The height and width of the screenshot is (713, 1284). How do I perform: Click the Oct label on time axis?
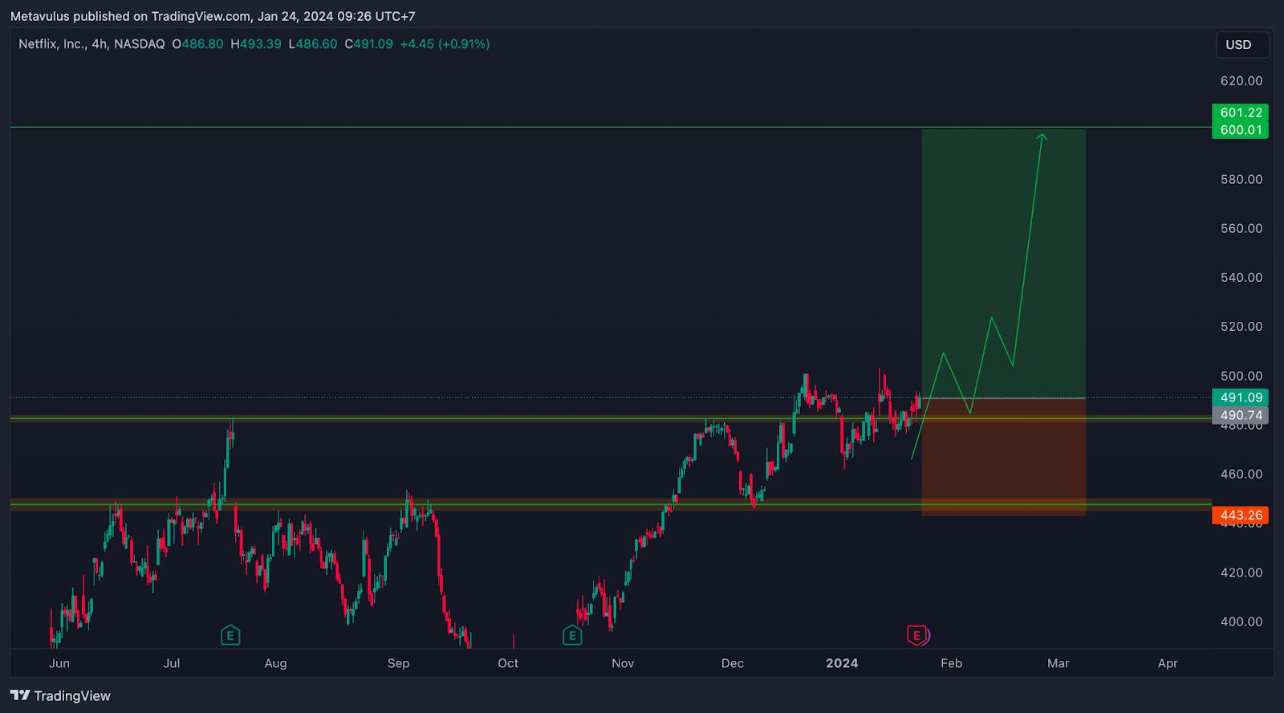pos(508,663)
